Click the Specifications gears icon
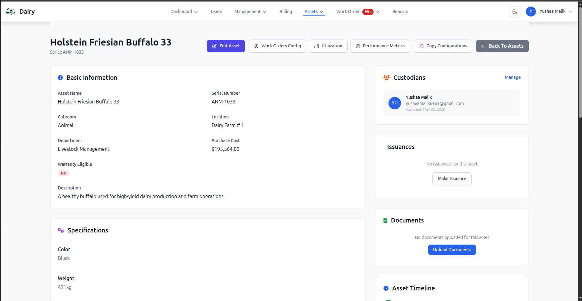 [x=61, y=230]
